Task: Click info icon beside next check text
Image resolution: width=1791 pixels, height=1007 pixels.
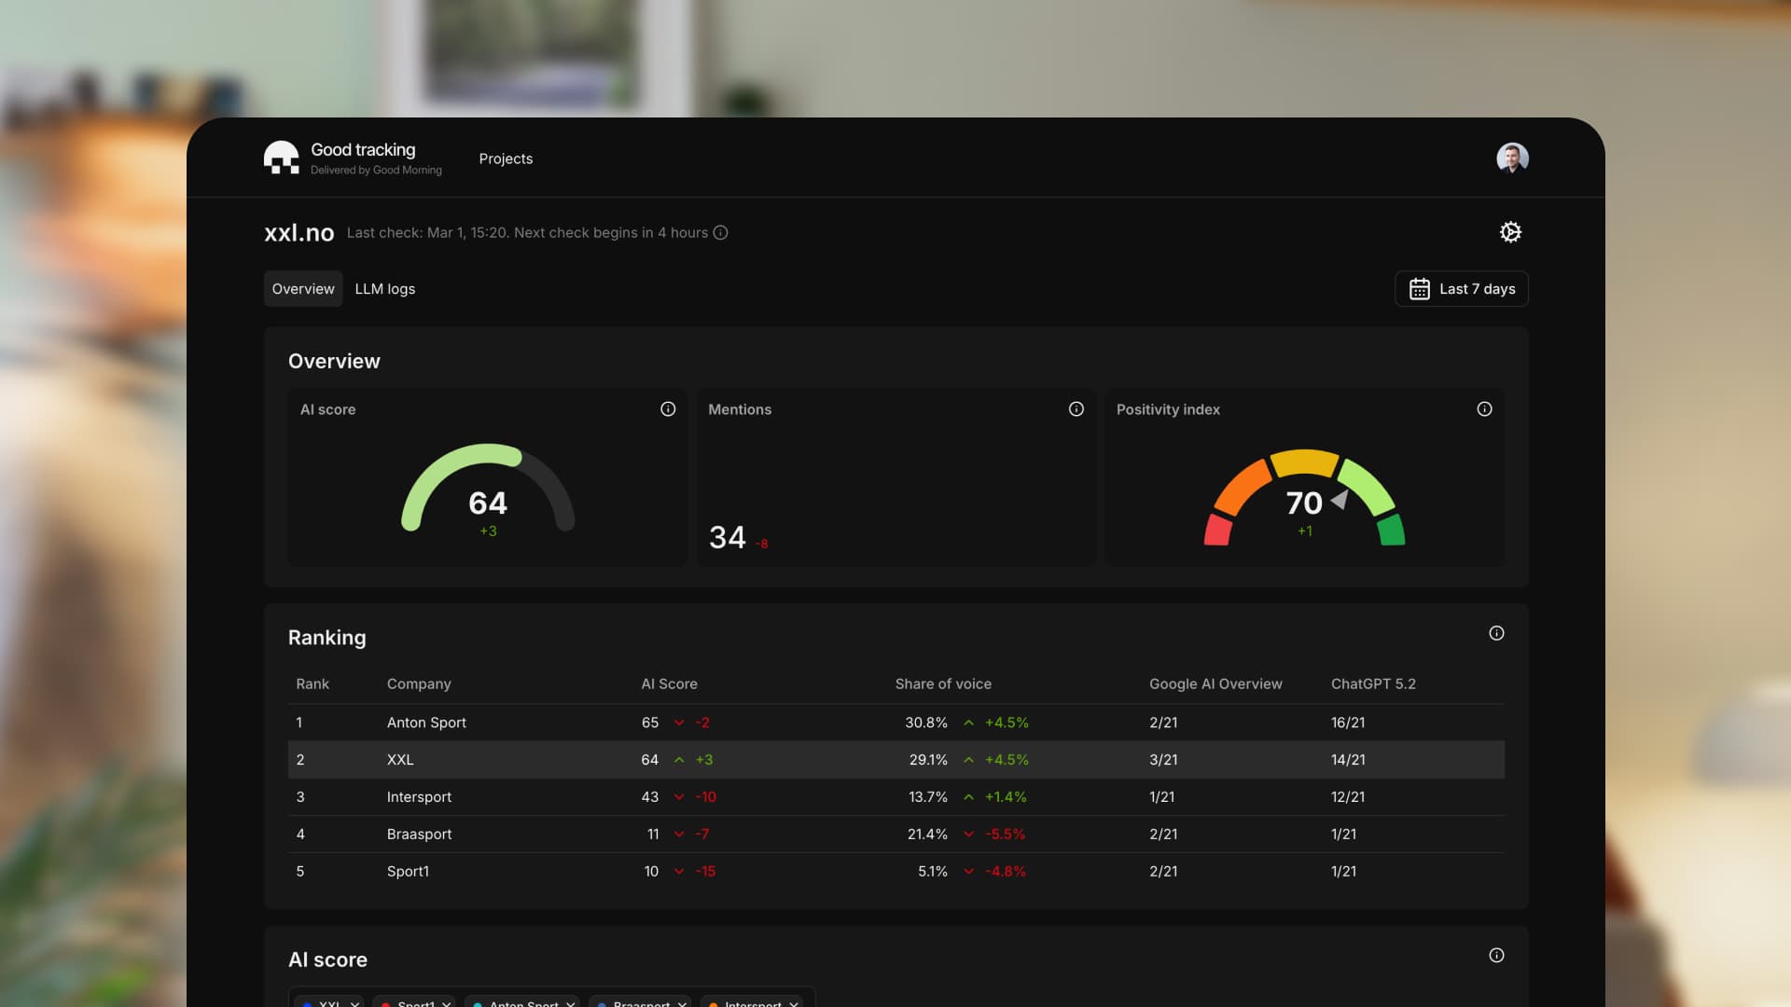Action: (720, 233)
